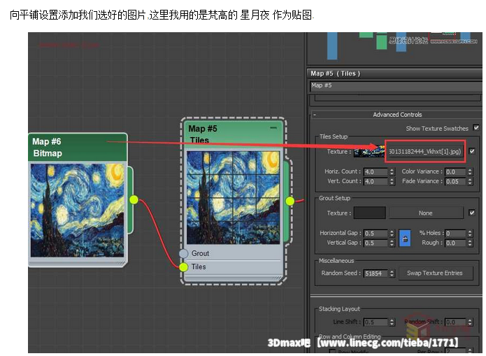
Task: Click the Grout input socket
Action: coord(183,253)
